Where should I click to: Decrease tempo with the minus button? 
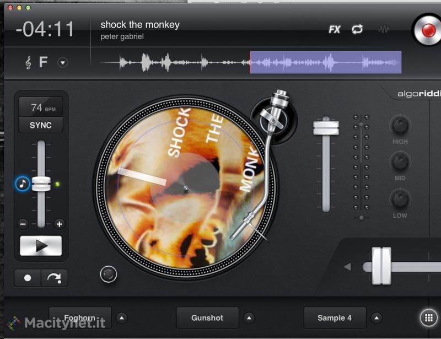tap(23, 224)
